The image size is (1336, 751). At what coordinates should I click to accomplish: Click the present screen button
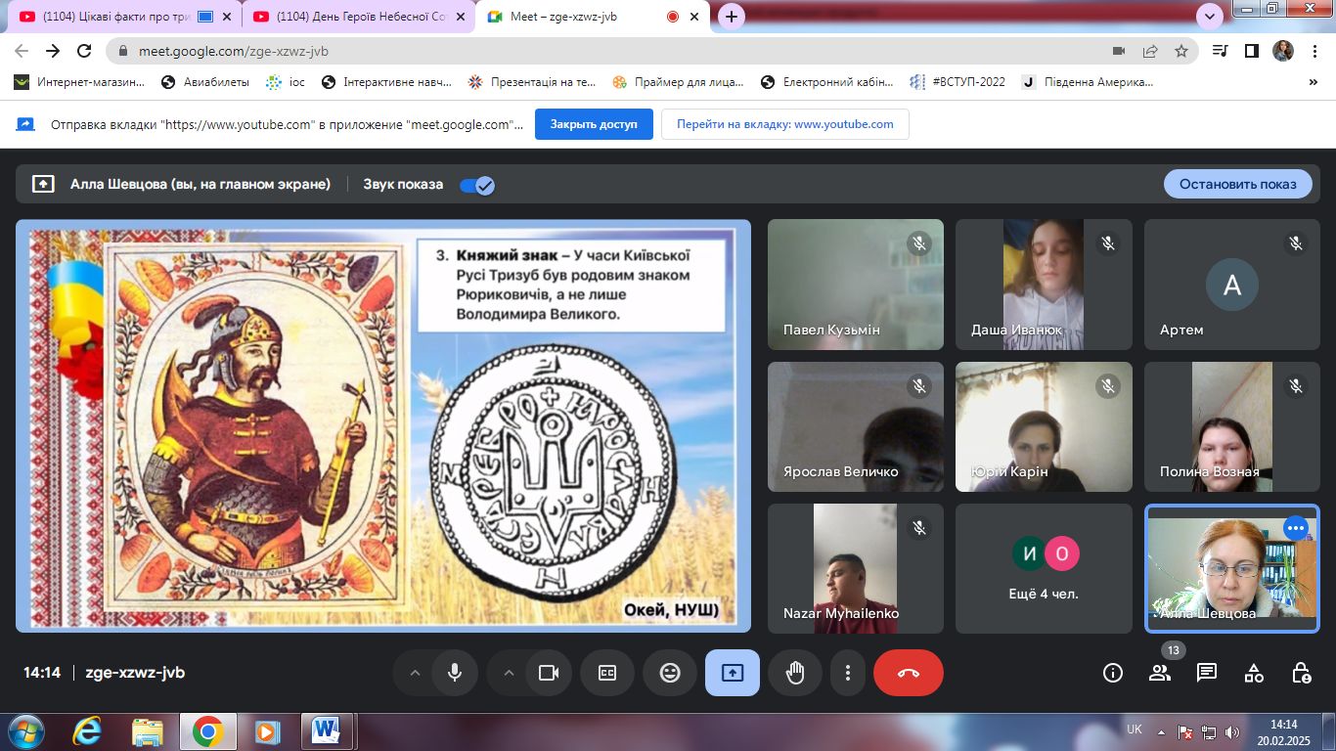733,673
